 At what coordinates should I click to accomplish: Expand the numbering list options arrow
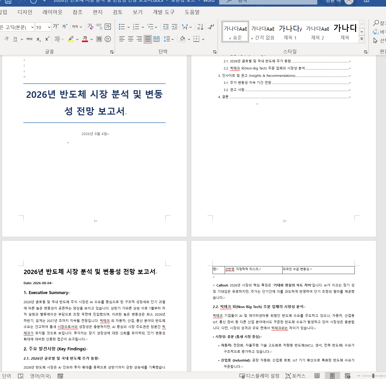(x=143, y=27)
